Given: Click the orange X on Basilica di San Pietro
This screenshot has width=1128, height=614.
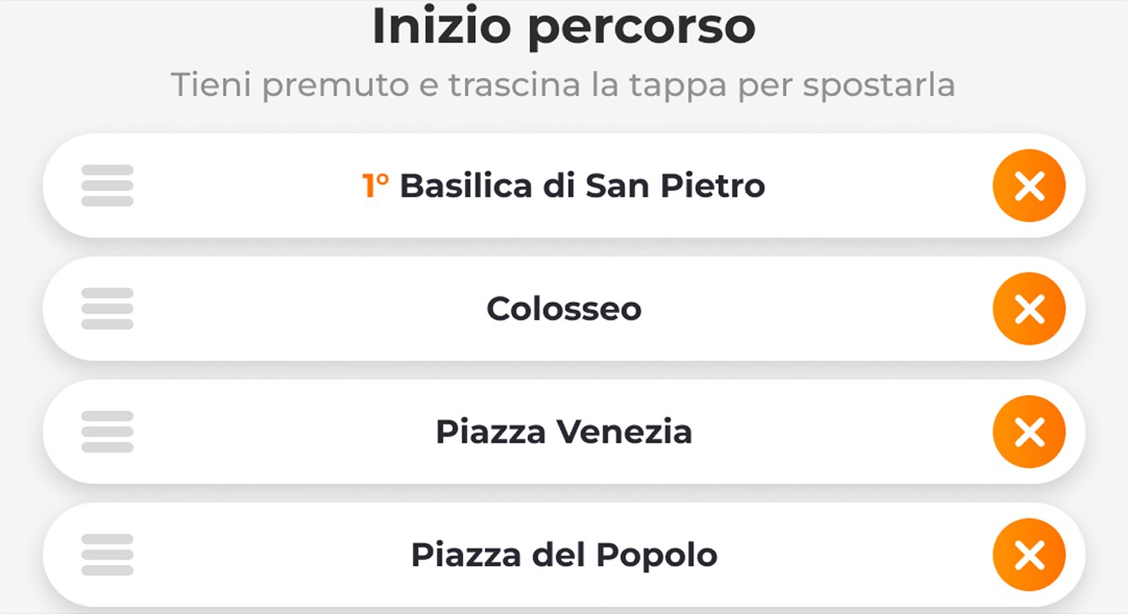Looking at the screenshot, I should point(1028,185).
